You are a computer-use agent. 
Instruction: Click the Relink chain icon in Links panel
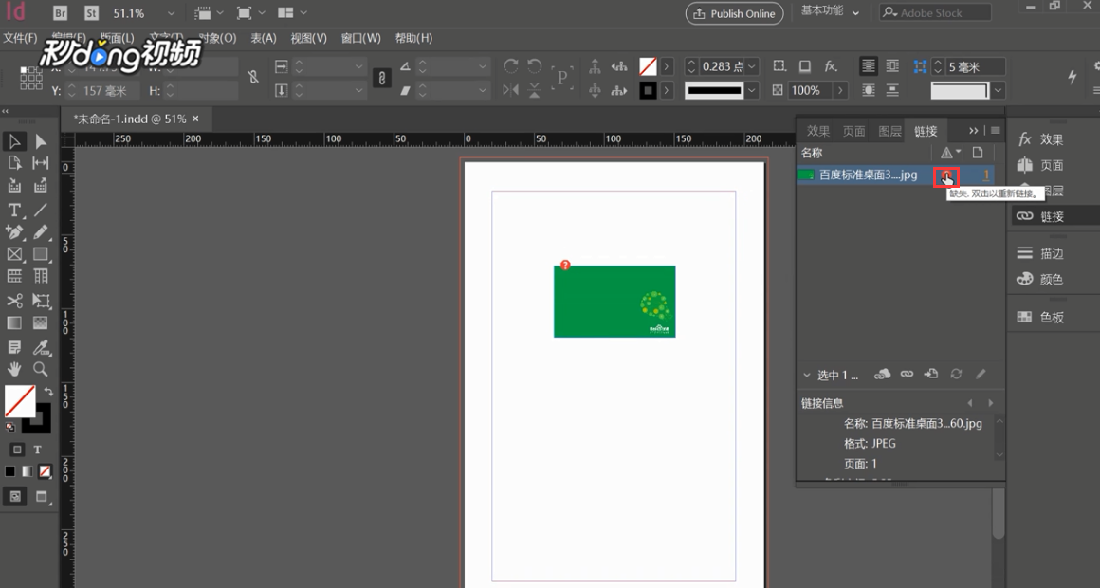click(907, 374)
